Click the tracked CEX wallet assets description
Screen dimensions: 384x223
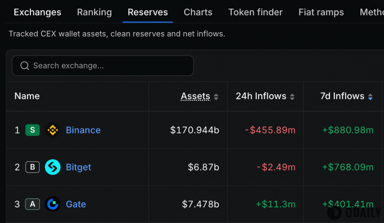point(117,34)
